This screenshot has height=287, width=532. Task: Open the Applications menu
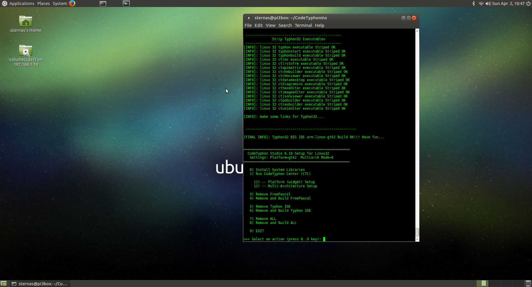click(22, 3)
